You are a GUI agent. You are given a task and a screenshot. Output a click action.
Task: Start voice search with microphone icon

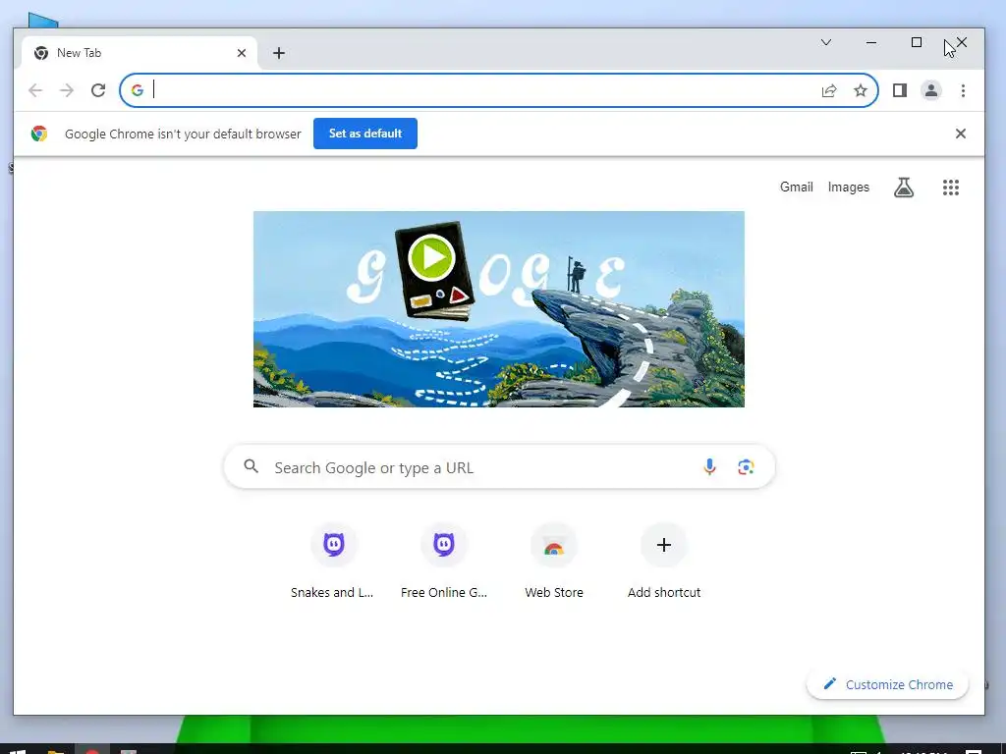pos(709,466)
